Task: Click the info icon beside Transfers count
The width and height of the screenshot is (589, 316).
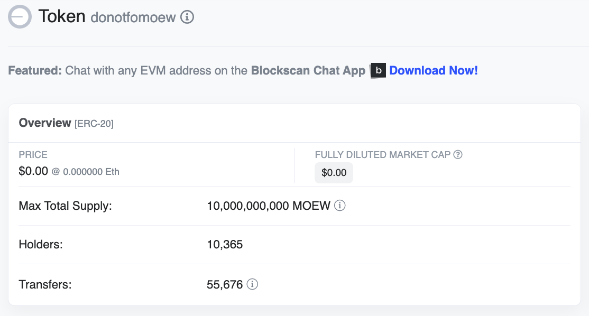Action: (x=252, y=284)
